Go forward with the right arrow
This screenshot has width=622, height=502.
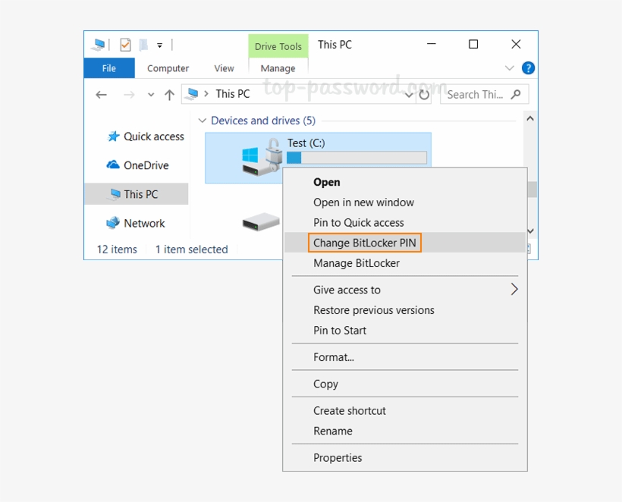pos(129,94)
